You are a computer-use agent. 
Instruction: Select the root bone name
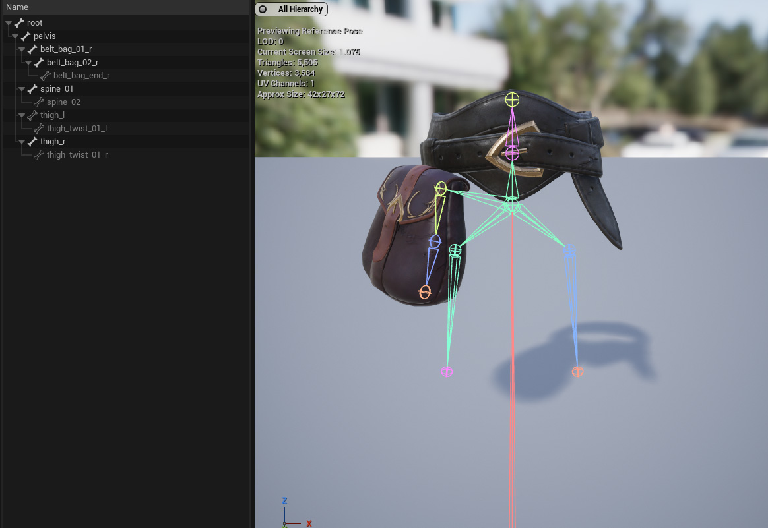click(35, 23)
